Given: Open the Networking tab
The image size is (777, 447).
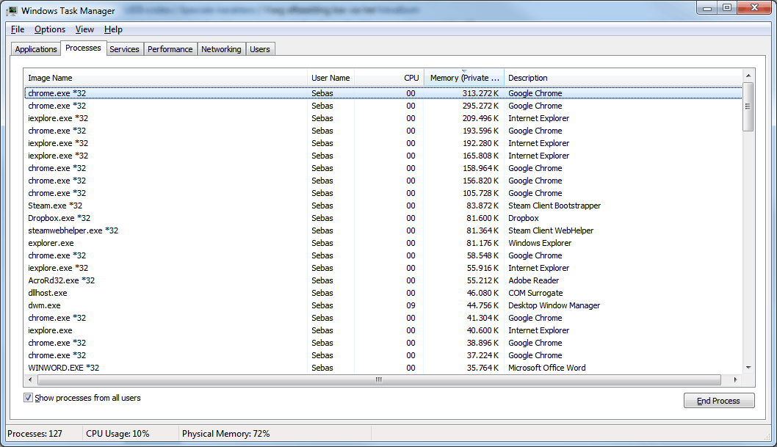Looking at the screenshot, I should (x=221, y=49).
